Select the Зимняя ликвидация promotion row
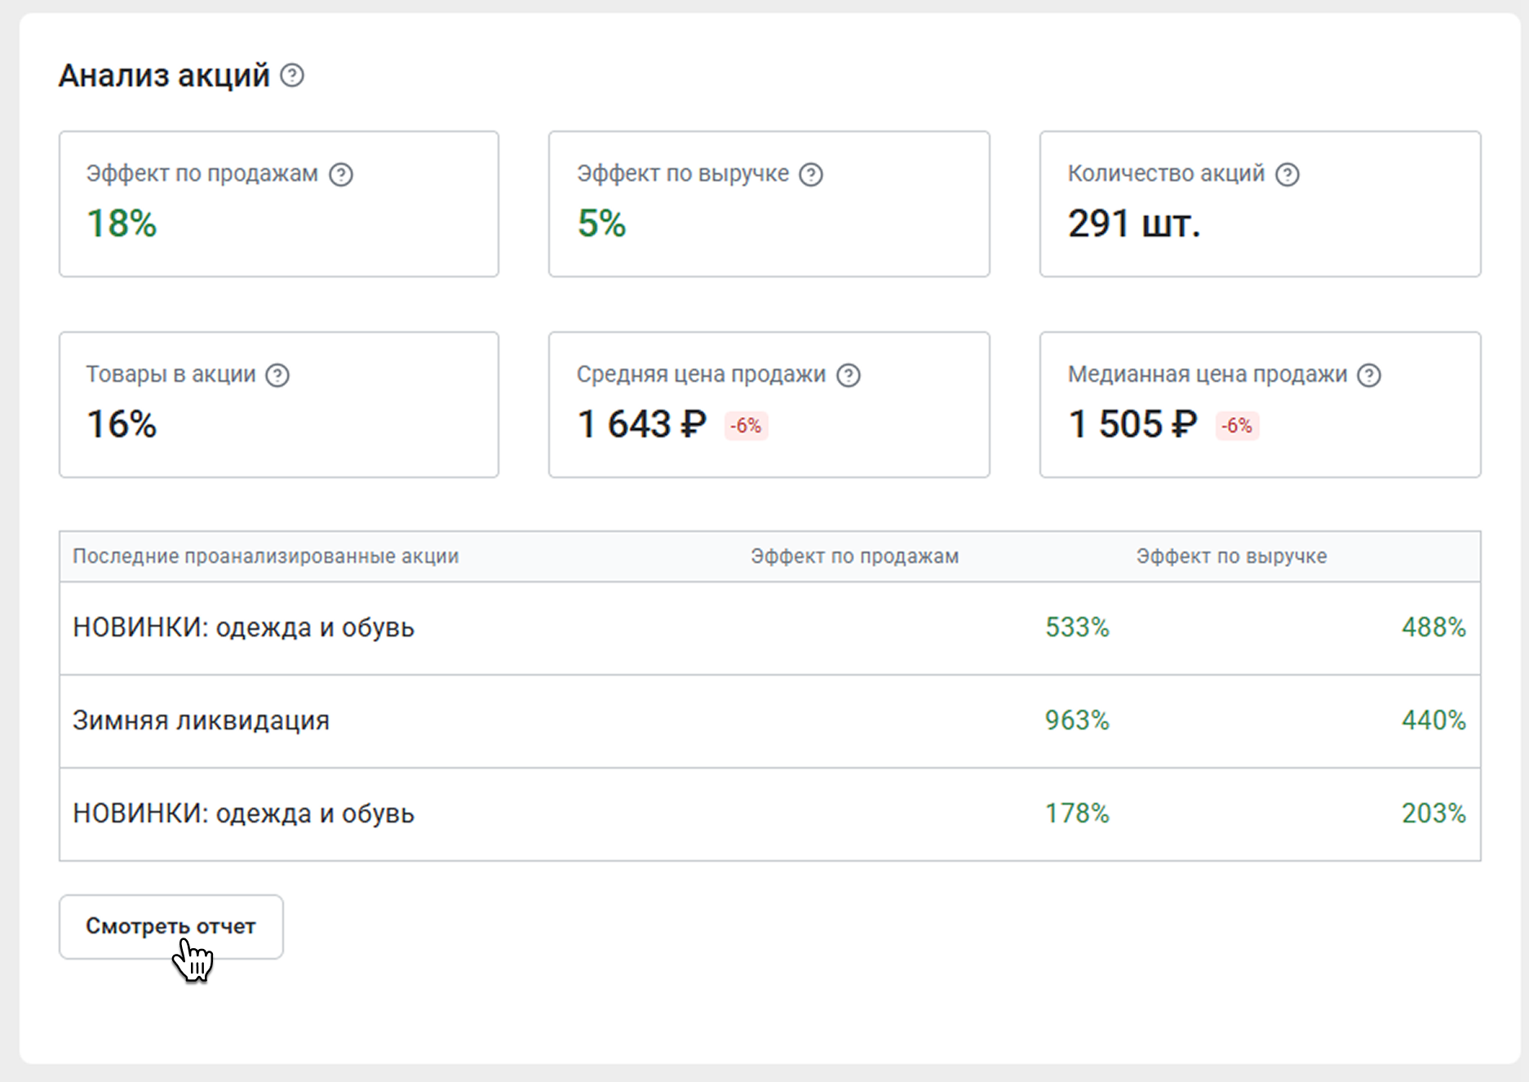This screenshot has width=1529, height=1082. pyautogui.click(x=201, y=721)
